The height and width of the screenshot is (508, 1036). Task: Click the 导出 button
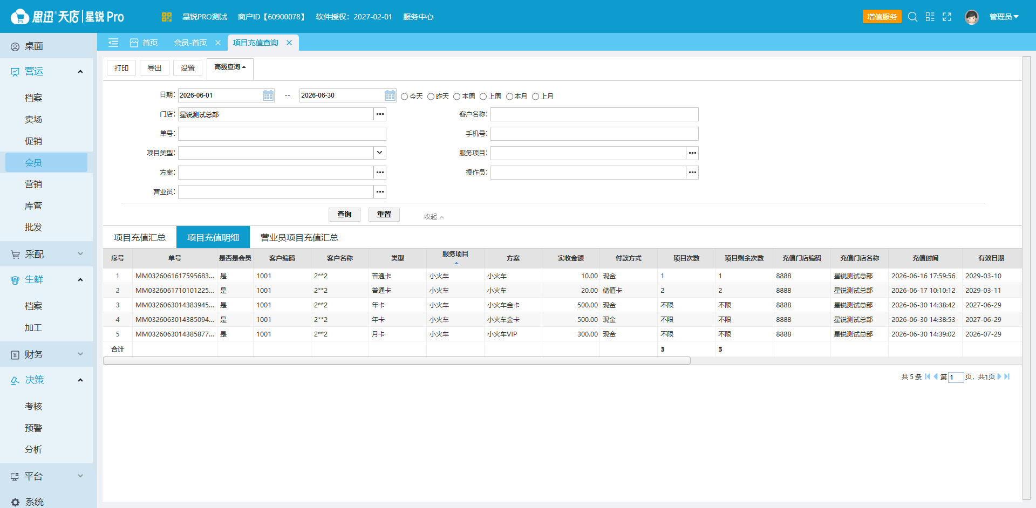(x=154, y=68)
